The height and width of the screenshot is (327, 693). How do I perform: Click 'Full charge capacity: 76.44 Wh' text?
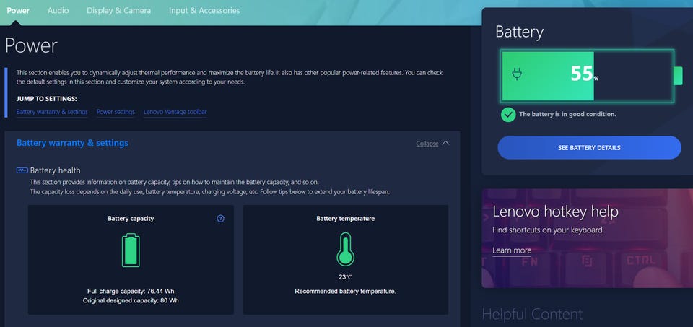tap(131, 291)
